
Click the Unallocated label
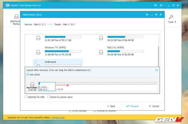[50, 62]
